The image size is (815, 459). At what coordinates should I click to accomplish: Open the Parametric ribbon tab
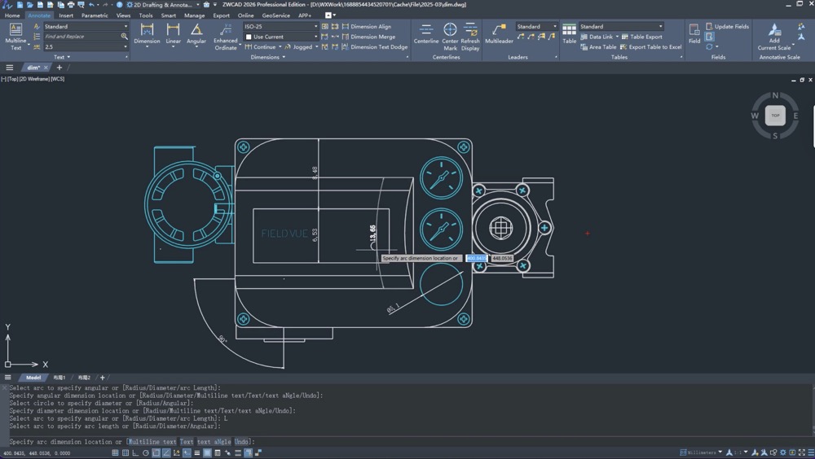[95, 15]
